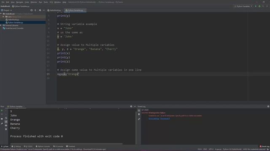The width and height of the screenshot is (270, 151).
Task: Select Python Variables.py in project tree
Action: pyautogui.click(x=15, y=22)
